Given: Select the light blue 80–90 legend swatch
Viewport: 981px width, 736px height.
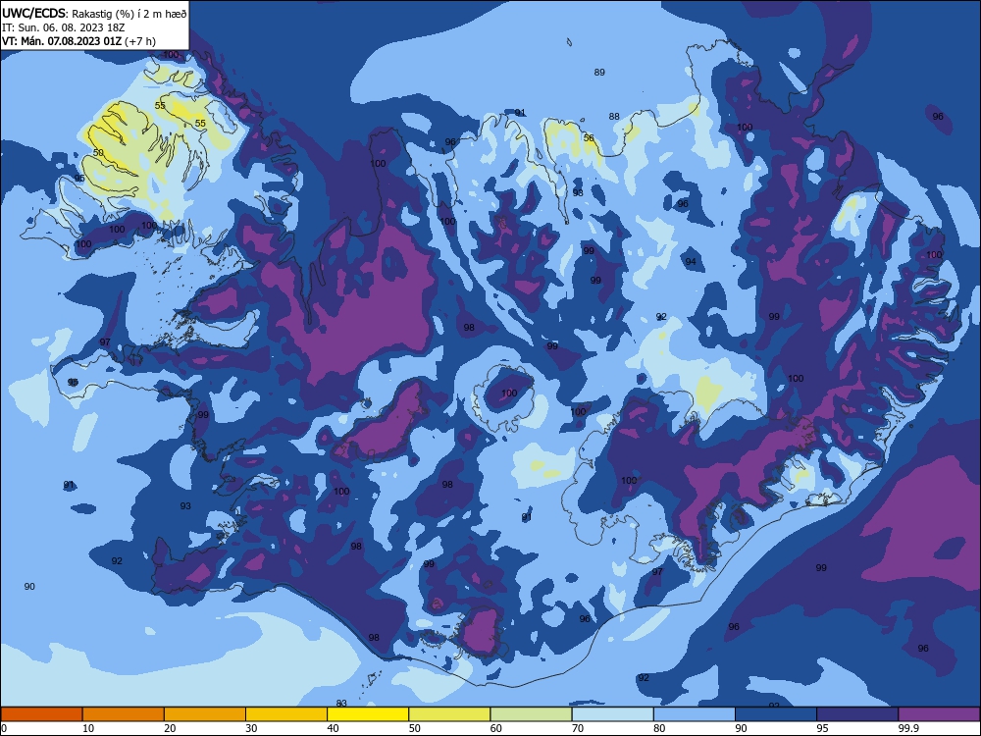Looking at the screenshot, I should coord(695,714).
